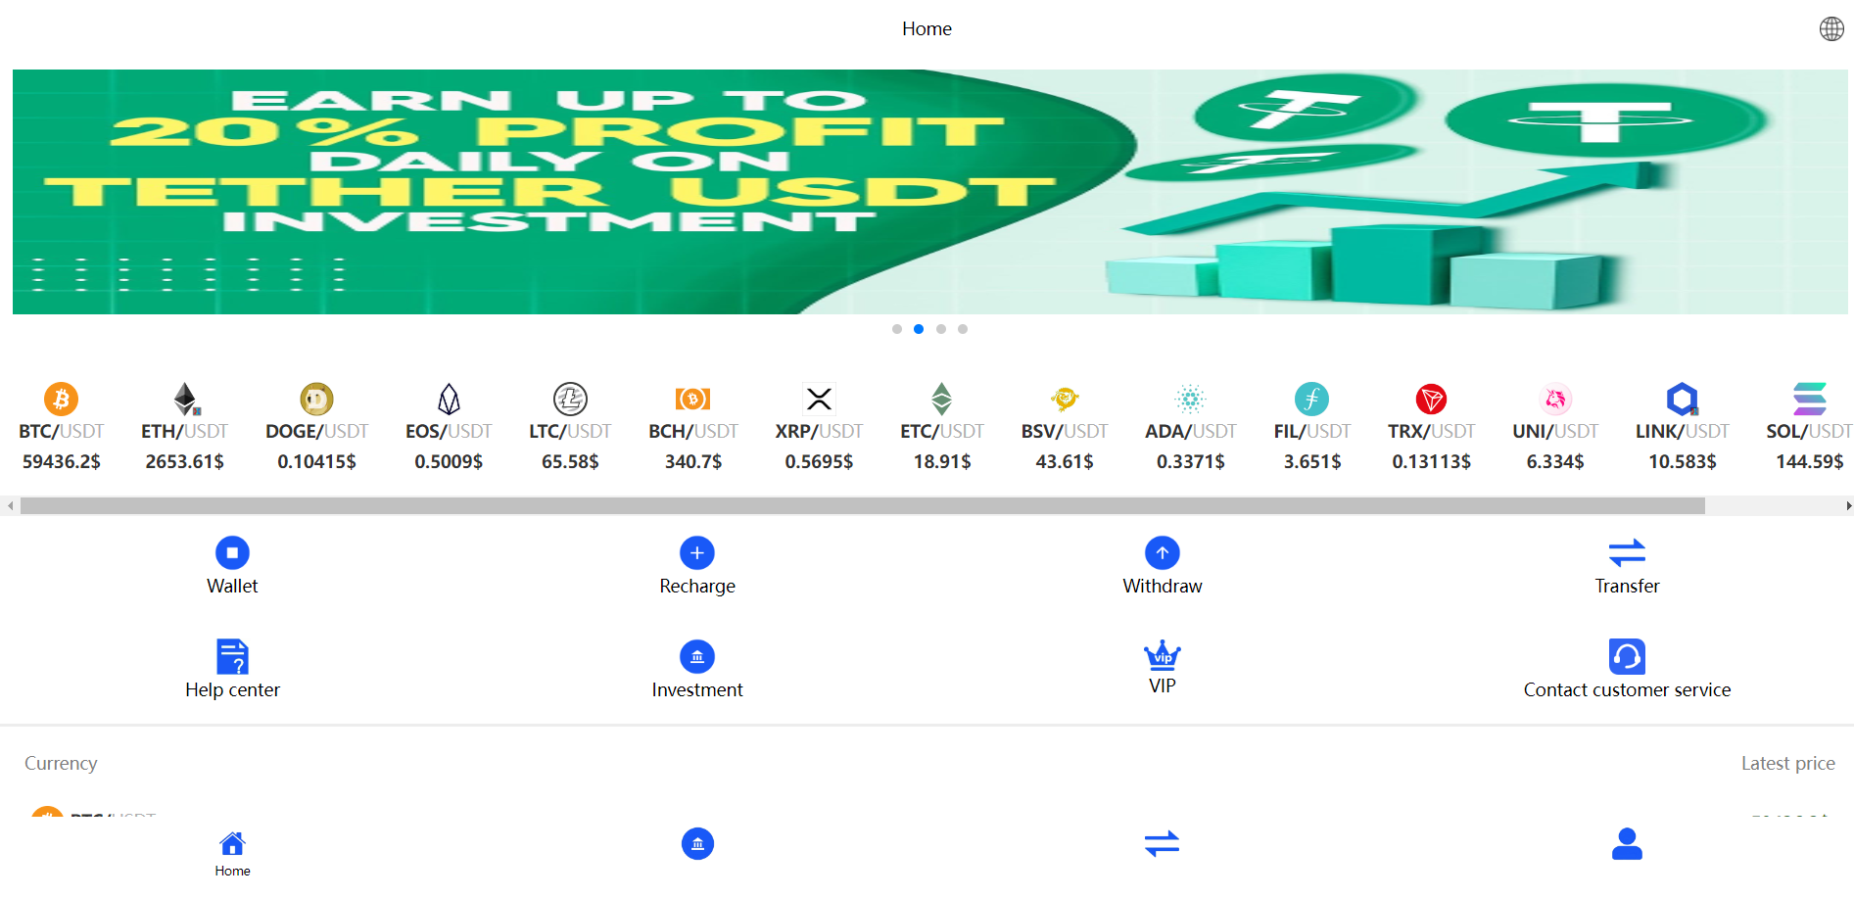
Task: Select the ETC/USDT coin icon
Action: tap(941, 399)
